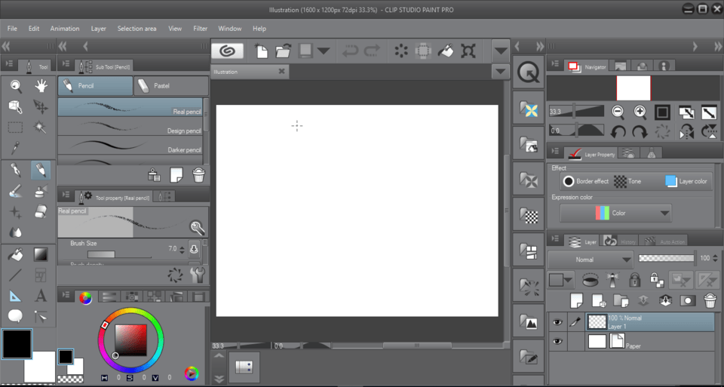This screenshot has width=724, height=387.
Task: Click the Undo arrow
Action: pos(350,51)
